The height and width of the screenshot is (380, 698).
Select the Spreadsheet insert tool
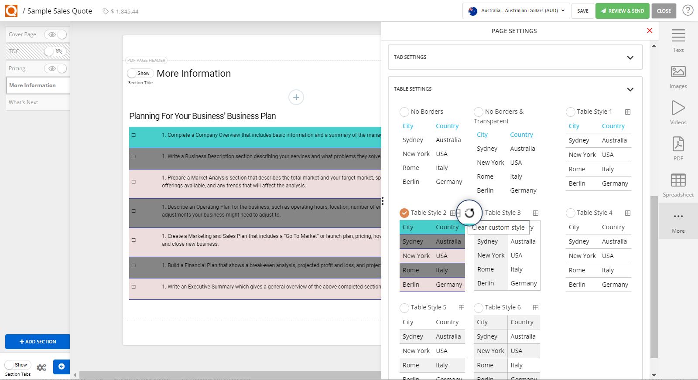[678, 185]
